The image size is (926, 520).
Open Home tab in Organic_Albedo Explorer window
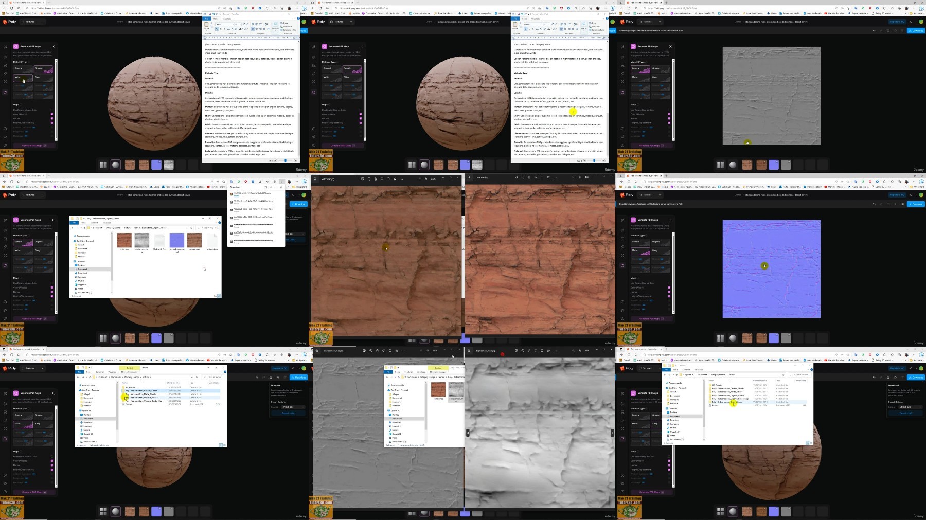click(x=83, y=223)
